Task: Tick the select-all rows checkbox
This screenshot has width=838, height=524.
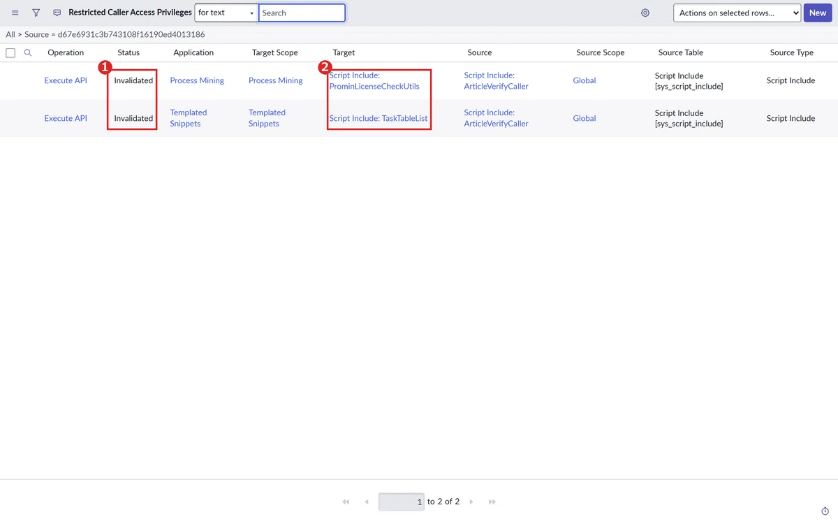Action: point(10,53)
